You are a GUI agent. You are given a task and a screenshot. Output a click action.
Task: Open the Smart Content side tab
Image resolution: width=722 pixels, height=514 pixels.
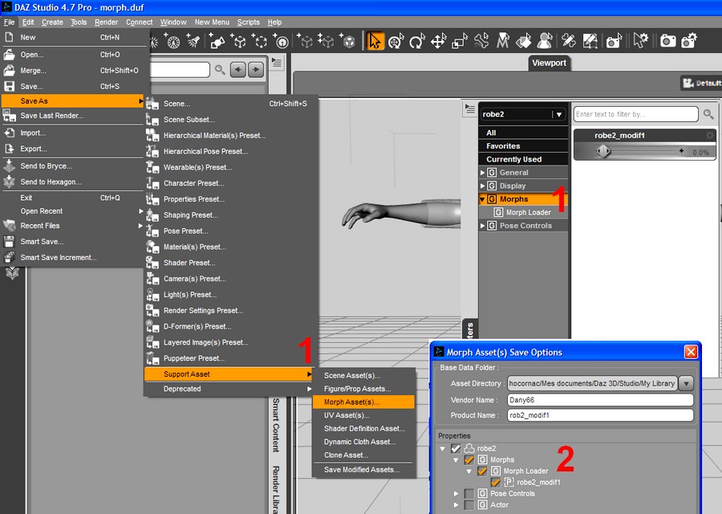click(276, 425)
